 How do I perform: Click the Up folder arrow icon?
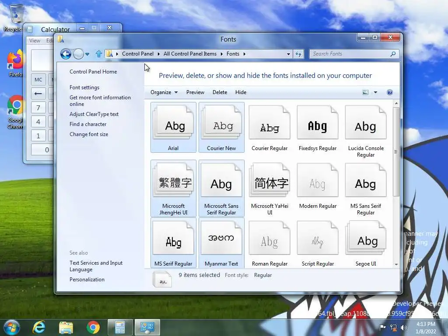coord(99,54)
